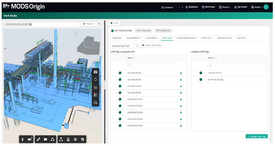Click the Assign CWP Tag button

(257, 136)
